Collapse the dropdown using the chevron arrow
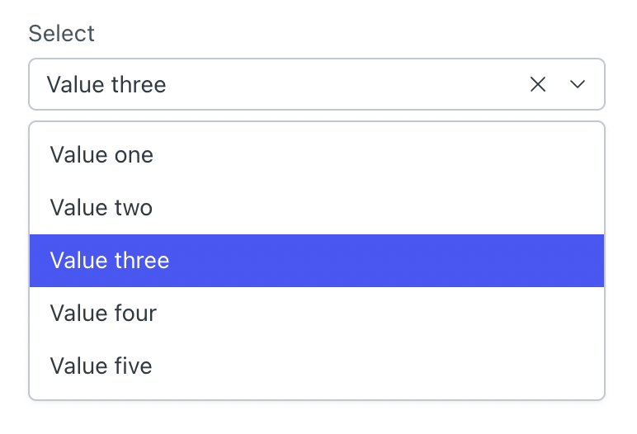Image resolution: width=637 pixels, height=434 pixels. (x=578, y=84)
